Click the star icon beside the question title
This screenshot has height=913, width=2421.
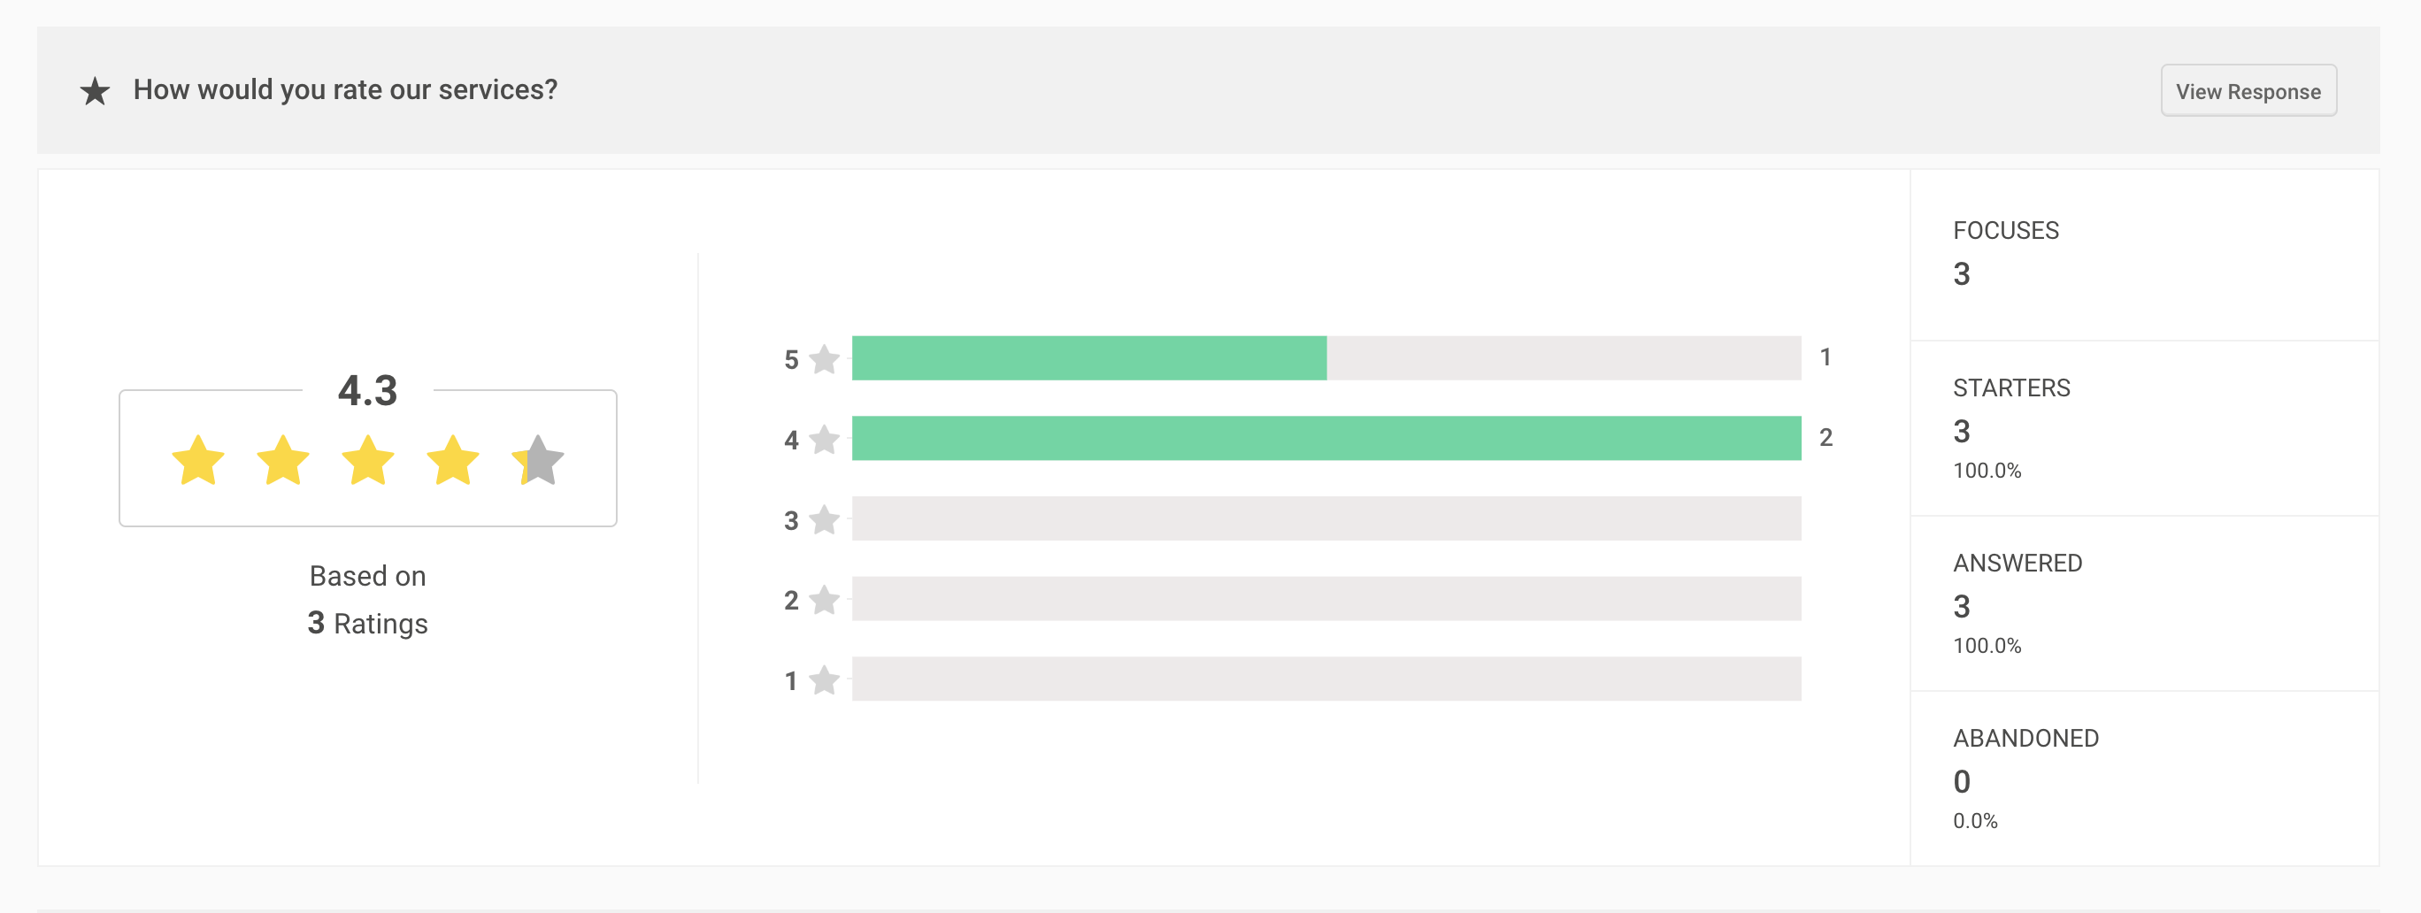coord(95,91)
